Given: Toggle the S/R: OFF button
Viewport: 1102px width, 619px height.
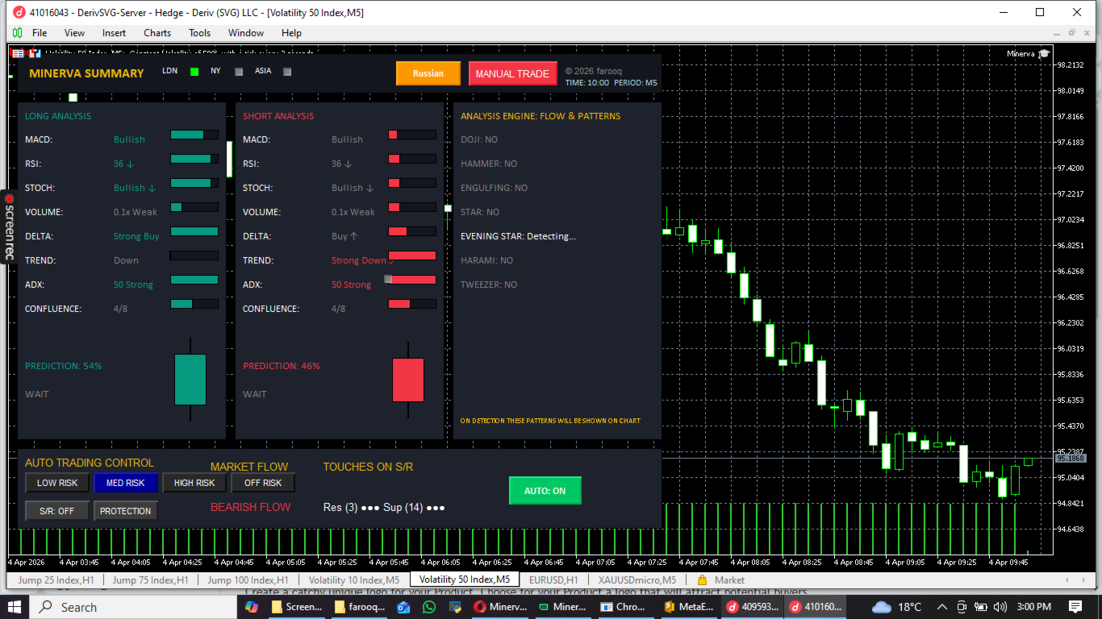Looking at the screenshot, I should [x=57, y=511].
